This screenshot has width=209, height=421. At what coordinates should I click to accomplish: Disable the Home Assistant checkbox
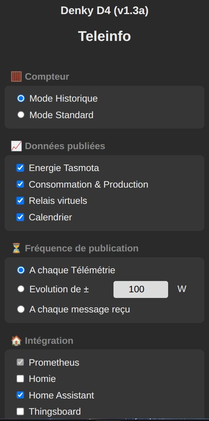click(x=20, y=395)
